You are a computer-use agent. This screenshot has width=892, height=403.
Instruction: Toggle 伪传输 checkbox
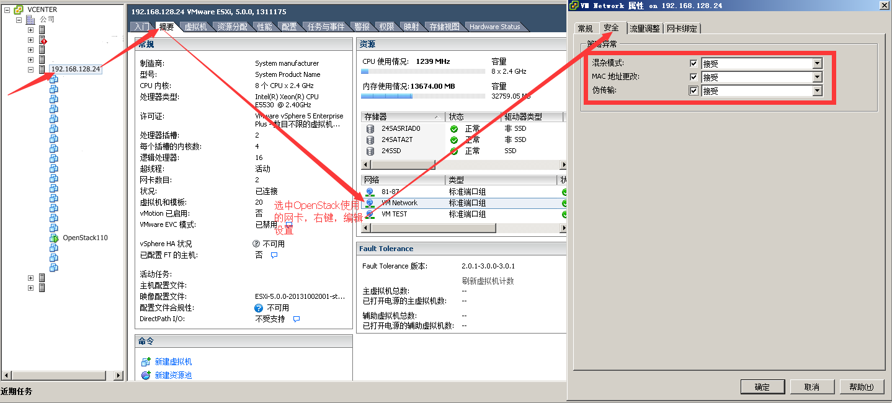(x=694, y=91)
